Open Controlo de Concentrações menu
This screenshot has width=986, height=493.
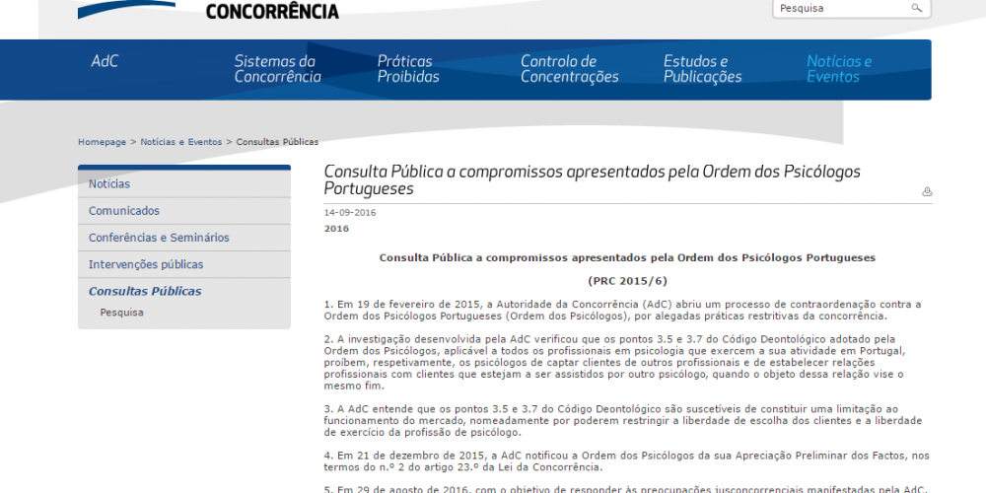pos(569,69)
